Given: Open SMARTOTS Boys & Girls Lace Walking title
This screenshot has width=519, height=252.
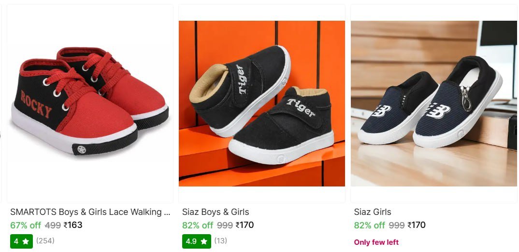Looking at the screenshot, I should pos(90,212).
